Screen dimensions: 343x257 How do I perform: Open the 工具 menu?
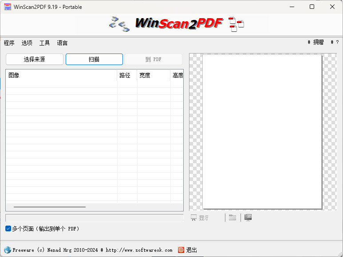(x=45, y=43)
